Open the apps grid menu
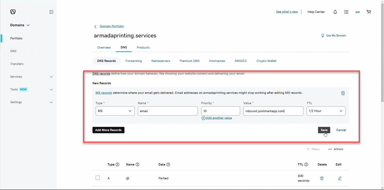 pos(346,12)
